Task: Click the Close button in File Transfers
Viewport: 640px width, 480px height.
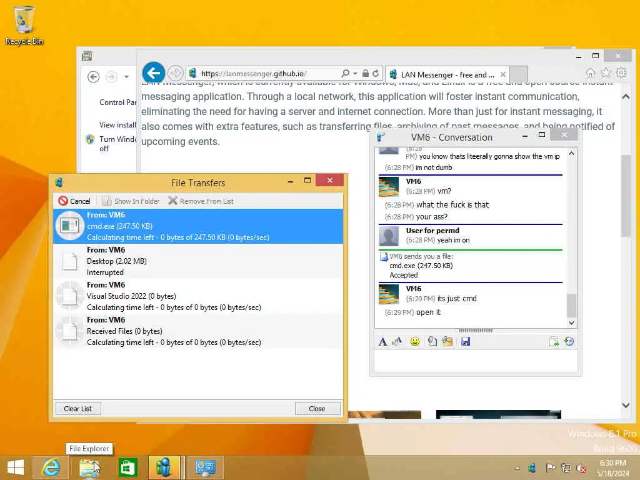Action: [x=317, y=409]
